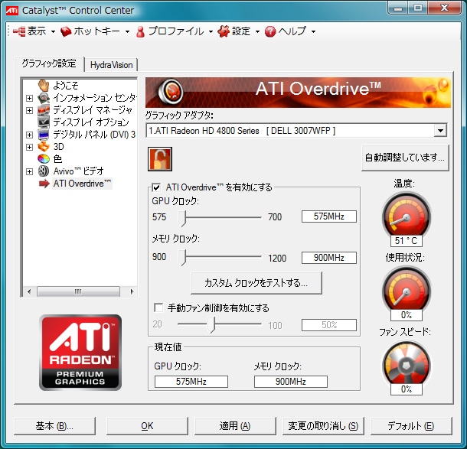Expand the ディスプレイ マネージャ tree node
The height and width of the screenshot is (449, 467).
point(29,110)
